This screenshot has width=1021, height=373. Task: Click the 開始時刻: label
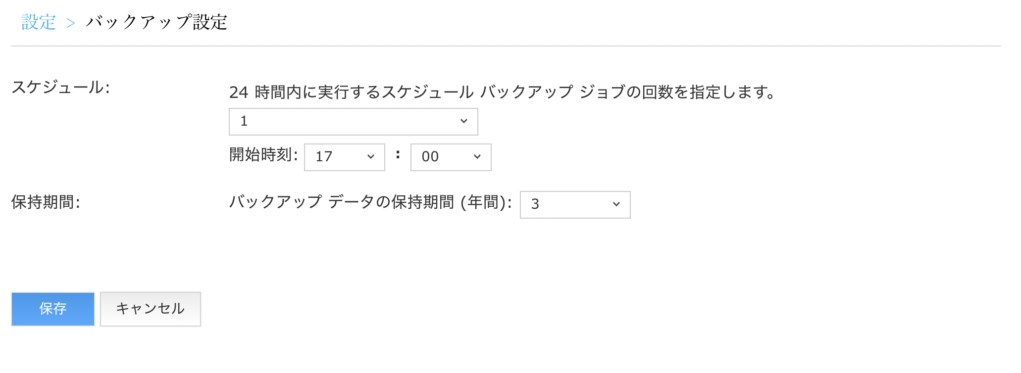pyautogui.click(x=263, y=155)
